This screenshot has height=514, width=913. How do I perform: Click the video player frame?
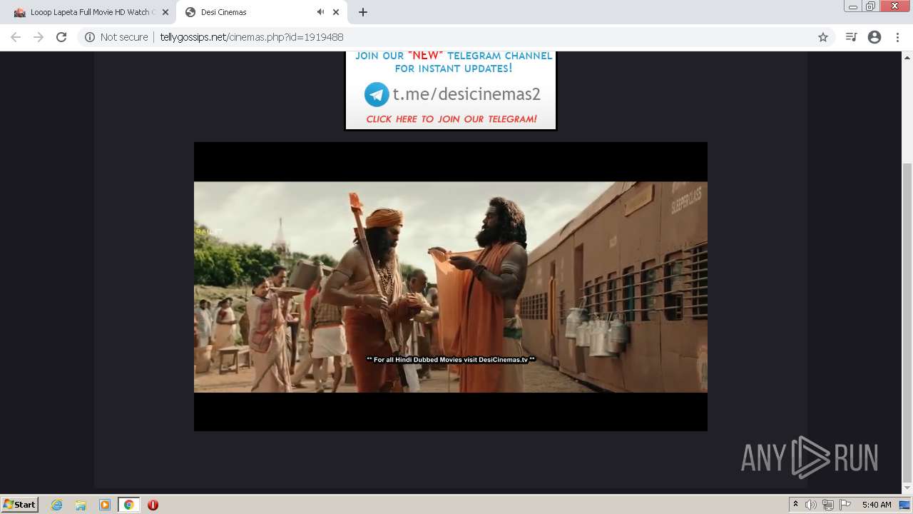coord(451,286)
